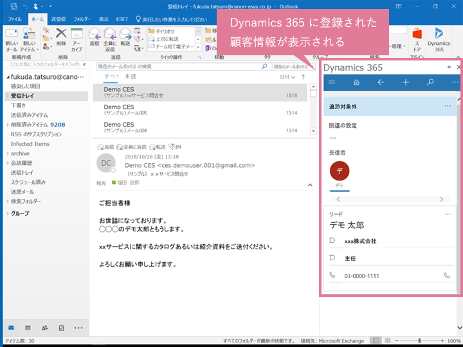Image resolution: width=463 pixels, height=347 pixels.
Task: Go back in Dynamics 365 pane
Action: point(381,82)
